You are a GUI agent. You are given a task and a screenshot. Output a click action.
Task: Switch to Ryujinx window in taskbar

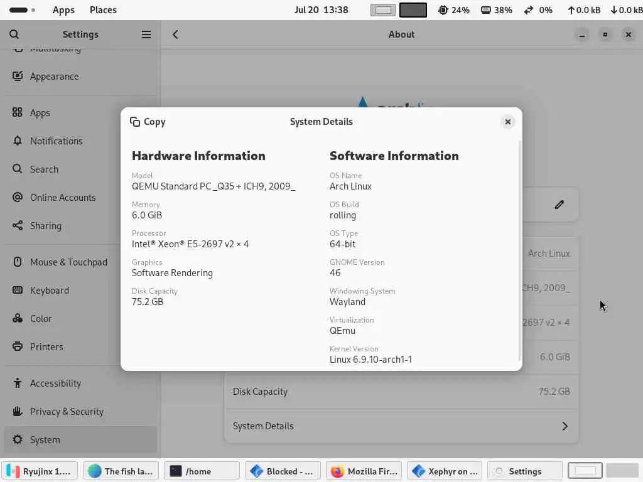pyautogui.click(x=40, y=471)
